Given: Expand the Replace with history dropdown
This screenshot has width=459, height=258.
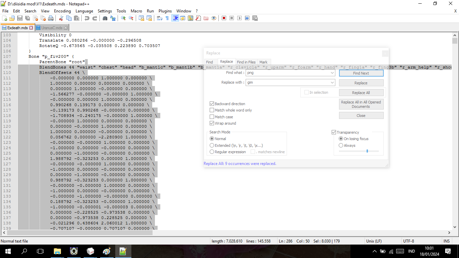Looking at the screenshot, I should (332, 82).
